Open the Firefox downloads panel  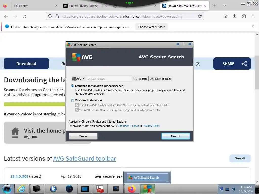(234, 16)
